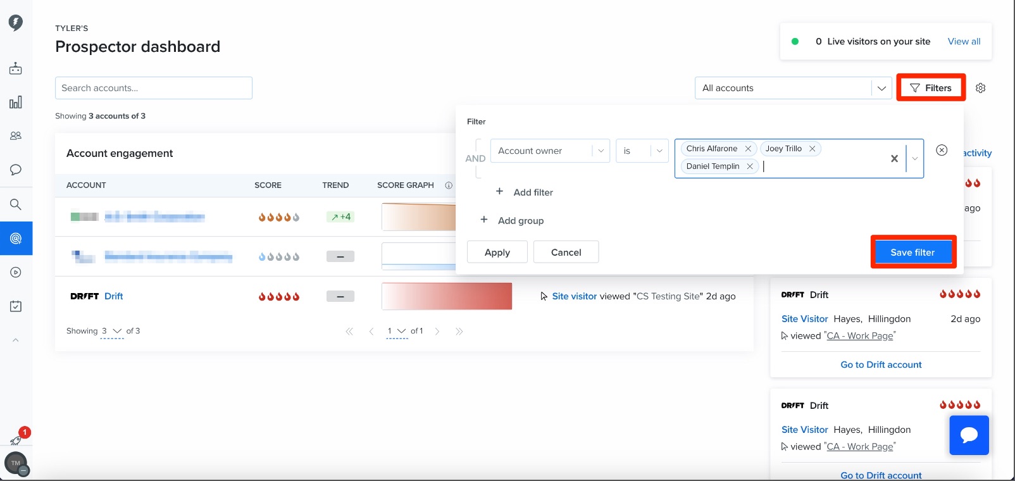1015x481 pixels.
Task: Open the Drift account link in table
Action: click(x=114, y=296)
